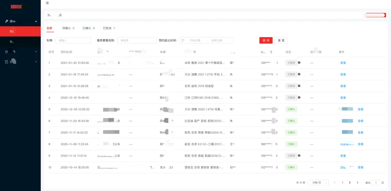Click phone number starting 132****

(269, 167)
